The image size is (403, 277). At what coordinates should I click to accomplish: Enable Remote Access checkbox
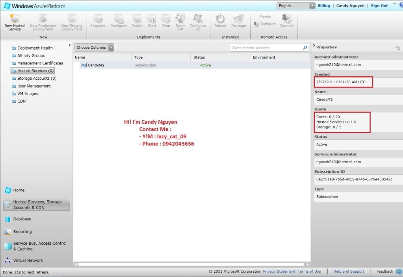coord(256,17)
